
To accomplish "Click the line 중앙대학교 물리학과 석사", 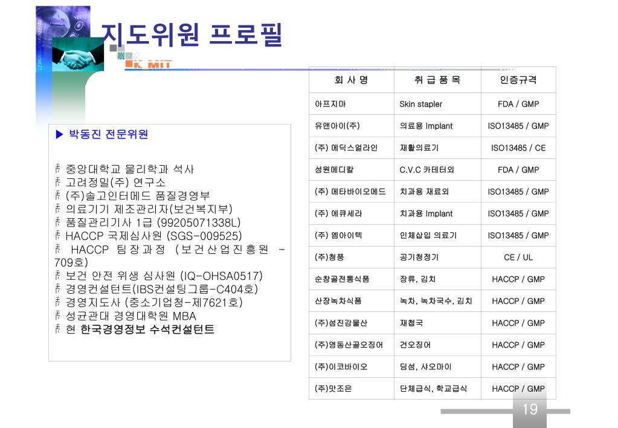I will pos(130,169).
